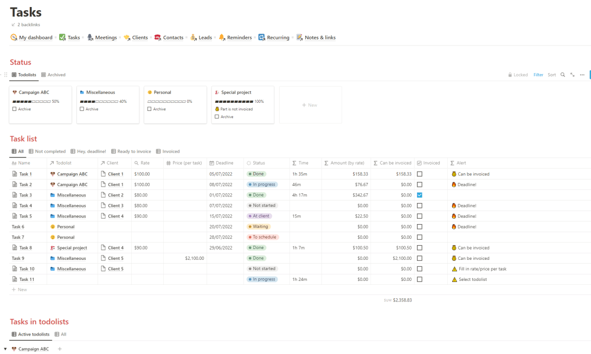Tick Archive checkbox on Campaign ABC card

coord(14,109)
